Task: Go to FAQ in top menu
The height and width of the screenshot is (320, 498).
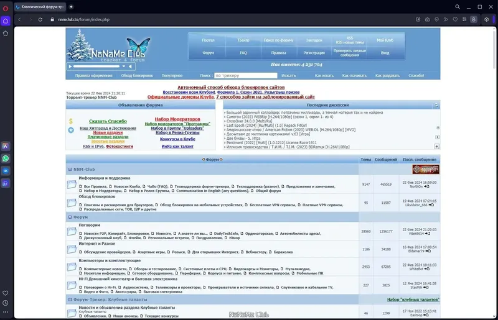Action: click(x=243, y=53)
